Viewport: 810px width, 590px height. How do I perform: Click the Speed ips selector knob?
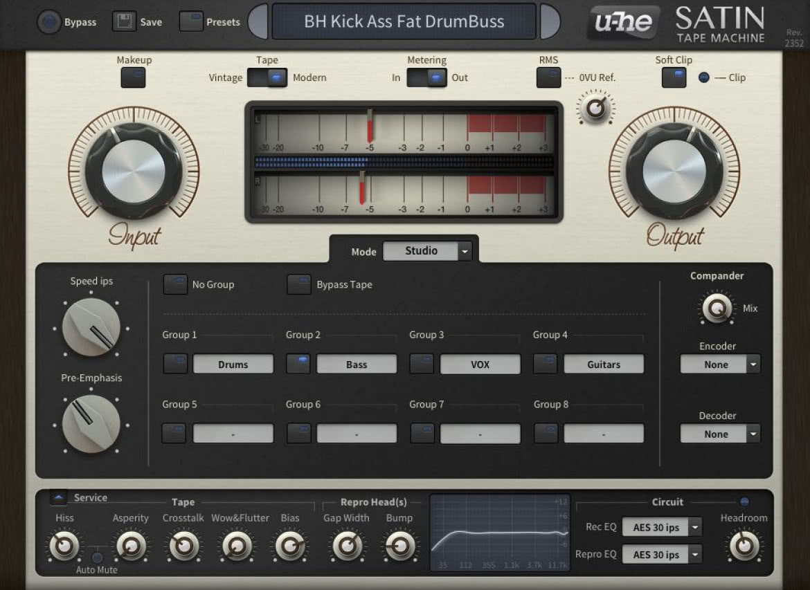[91, 327]
